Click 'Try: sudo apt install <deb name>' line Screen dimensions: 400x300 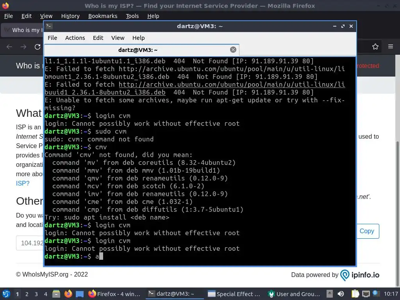point(107,217)
